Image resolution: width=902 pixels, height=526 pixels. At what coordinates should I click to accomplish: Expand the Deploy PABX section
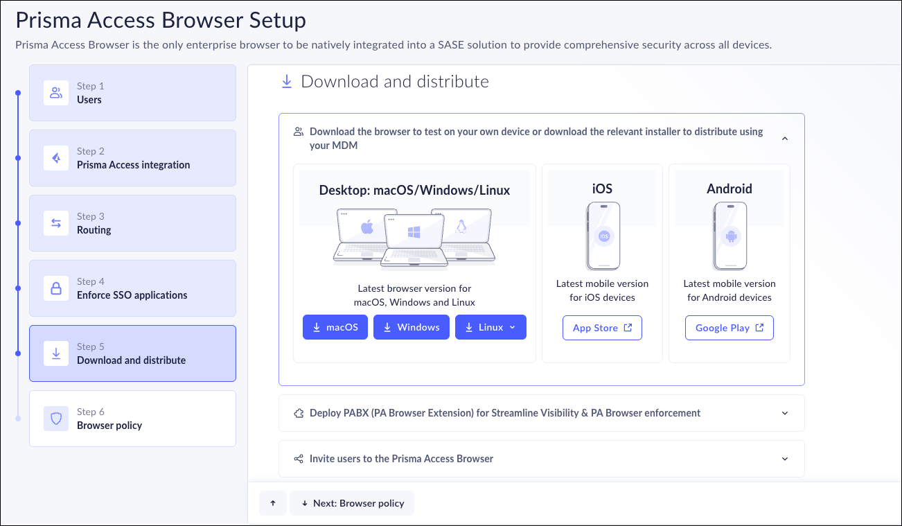(x=785, y=413)
